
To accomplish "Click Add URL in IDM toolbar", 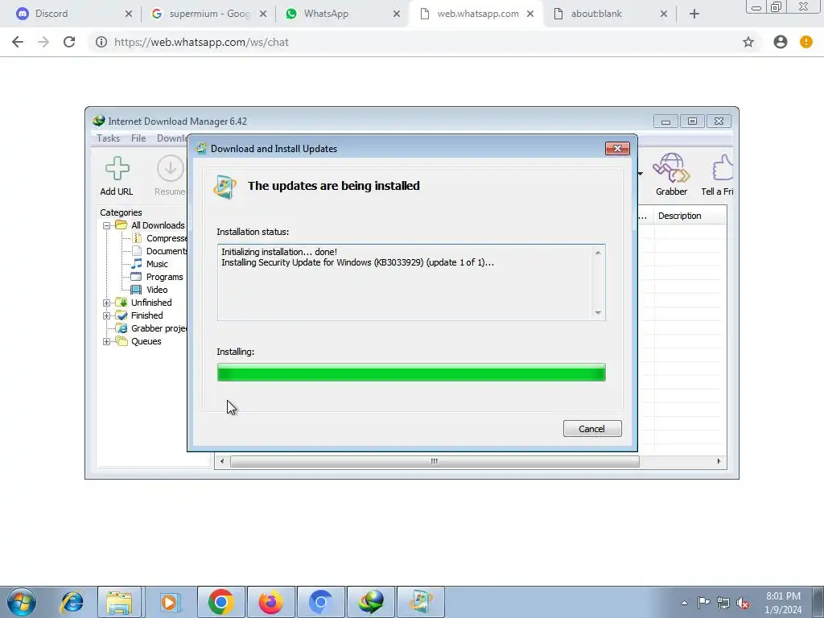I will coord(117,176).
